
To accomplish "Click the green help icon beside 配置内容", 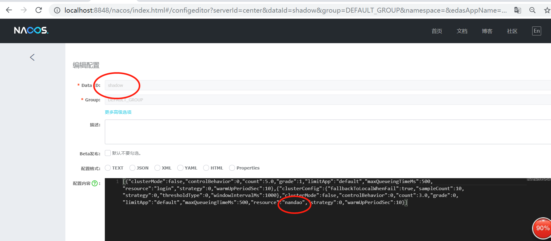I will (95, 183).
